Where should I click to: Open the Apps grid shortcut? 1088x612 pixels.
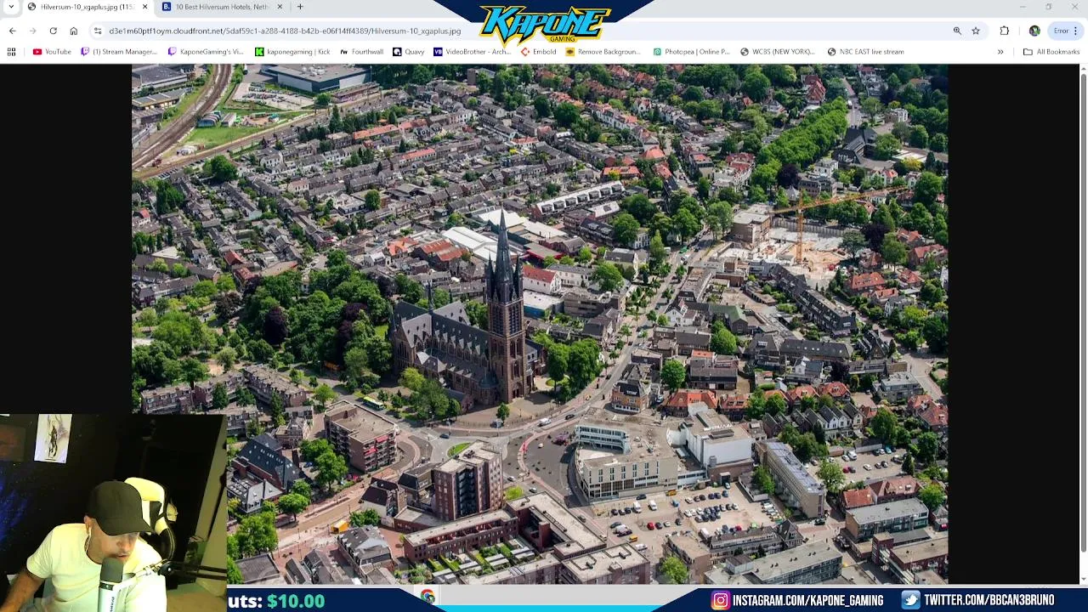tap(11, 52)
